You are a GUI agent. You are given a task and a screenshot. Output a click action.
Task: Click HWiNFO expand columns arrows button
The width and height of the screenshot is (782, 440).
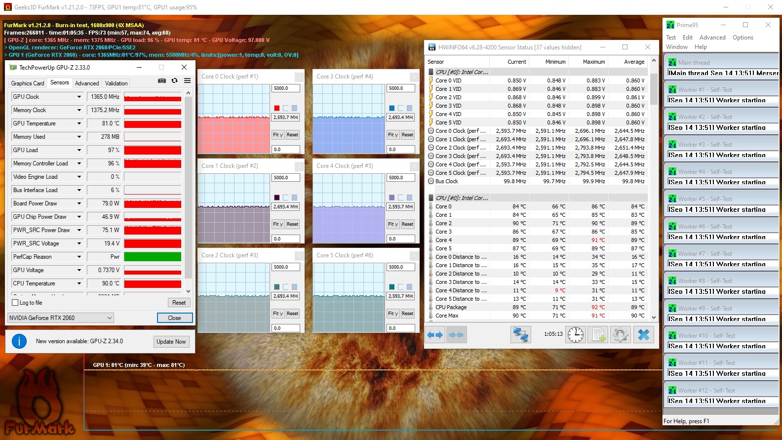click(435, 335)
